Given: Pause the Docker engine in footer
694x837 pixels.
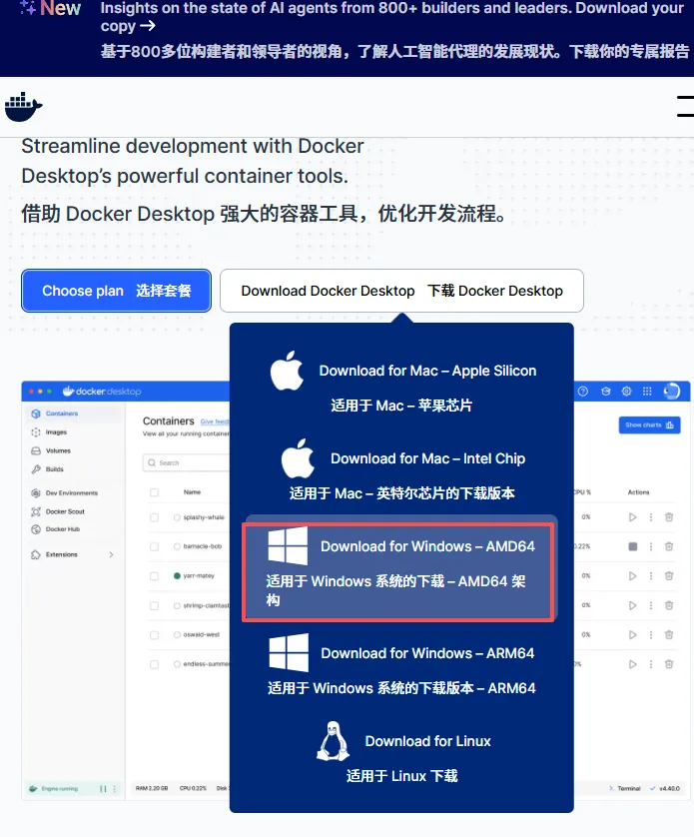Looking at the screenshot, I should coord(103,788).
